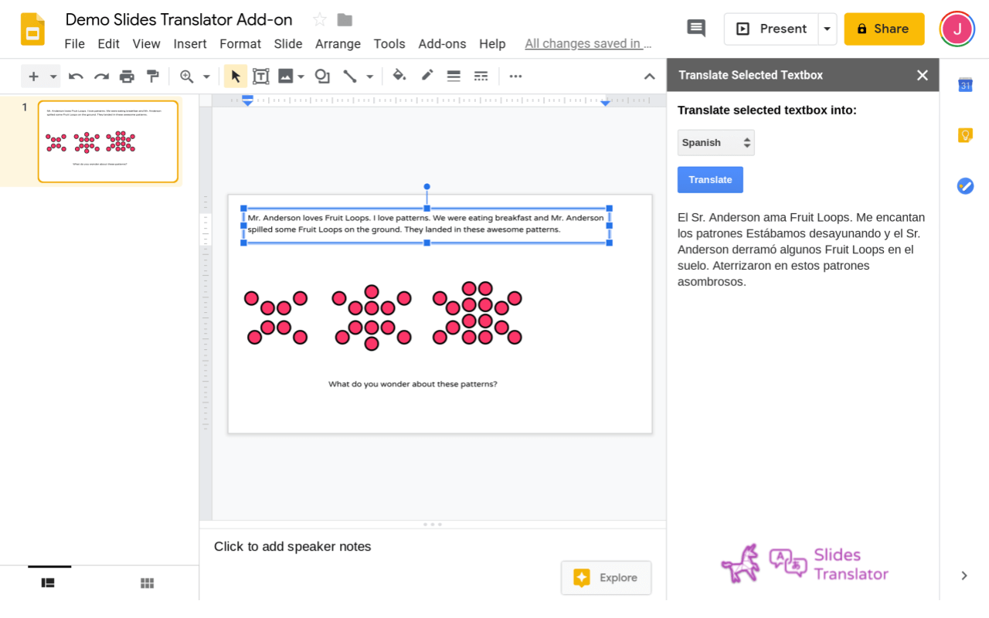Open the File menu
The image size is (989, 618).
pos(74,44)
